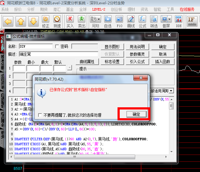Image resolution: width=200 pixels, height=172 pixels.
Task: Click the 买入 (buy) toolbar icon
Action: click(70, 21)
